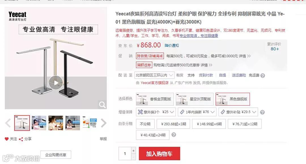Increase quantity with the plus stepper
The height and width of the screenshot is (164, 306).
[x=133, y=151]
